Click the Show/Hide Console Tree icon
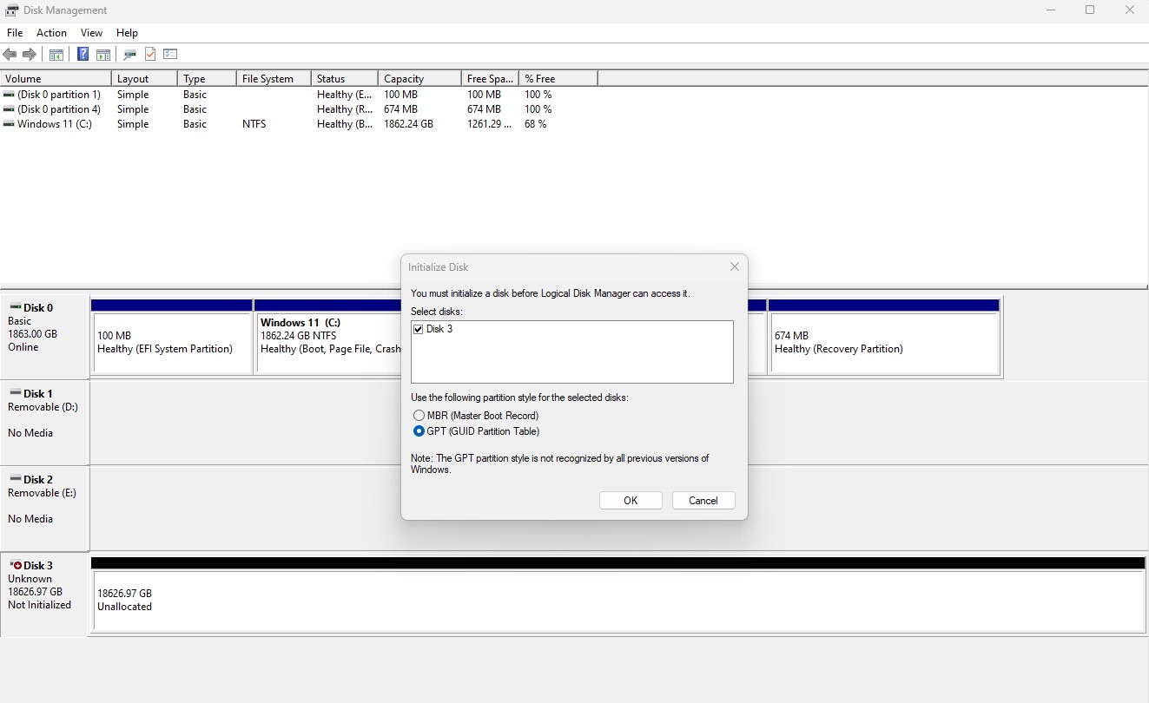This screenshot has height=703, width=1149. [56, 55]
